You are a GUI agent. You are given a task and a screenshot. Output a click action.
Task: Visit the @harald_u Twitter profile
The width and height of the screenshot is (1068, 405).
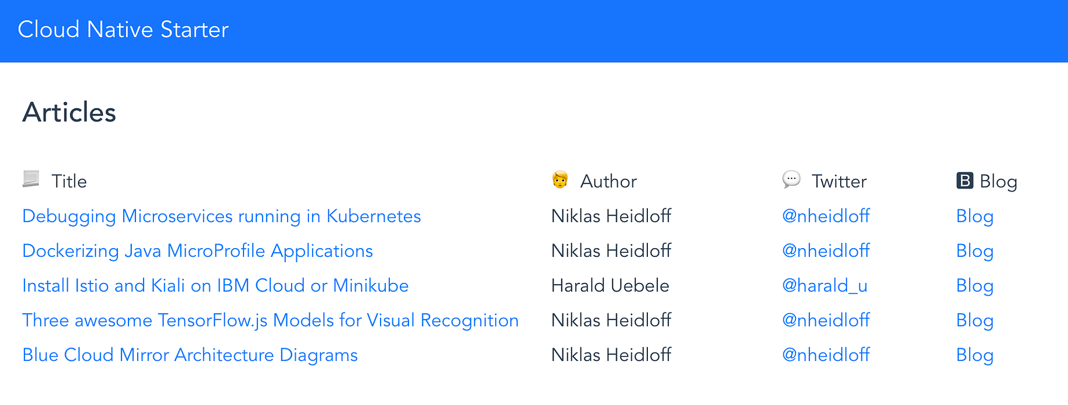[825, 286]
